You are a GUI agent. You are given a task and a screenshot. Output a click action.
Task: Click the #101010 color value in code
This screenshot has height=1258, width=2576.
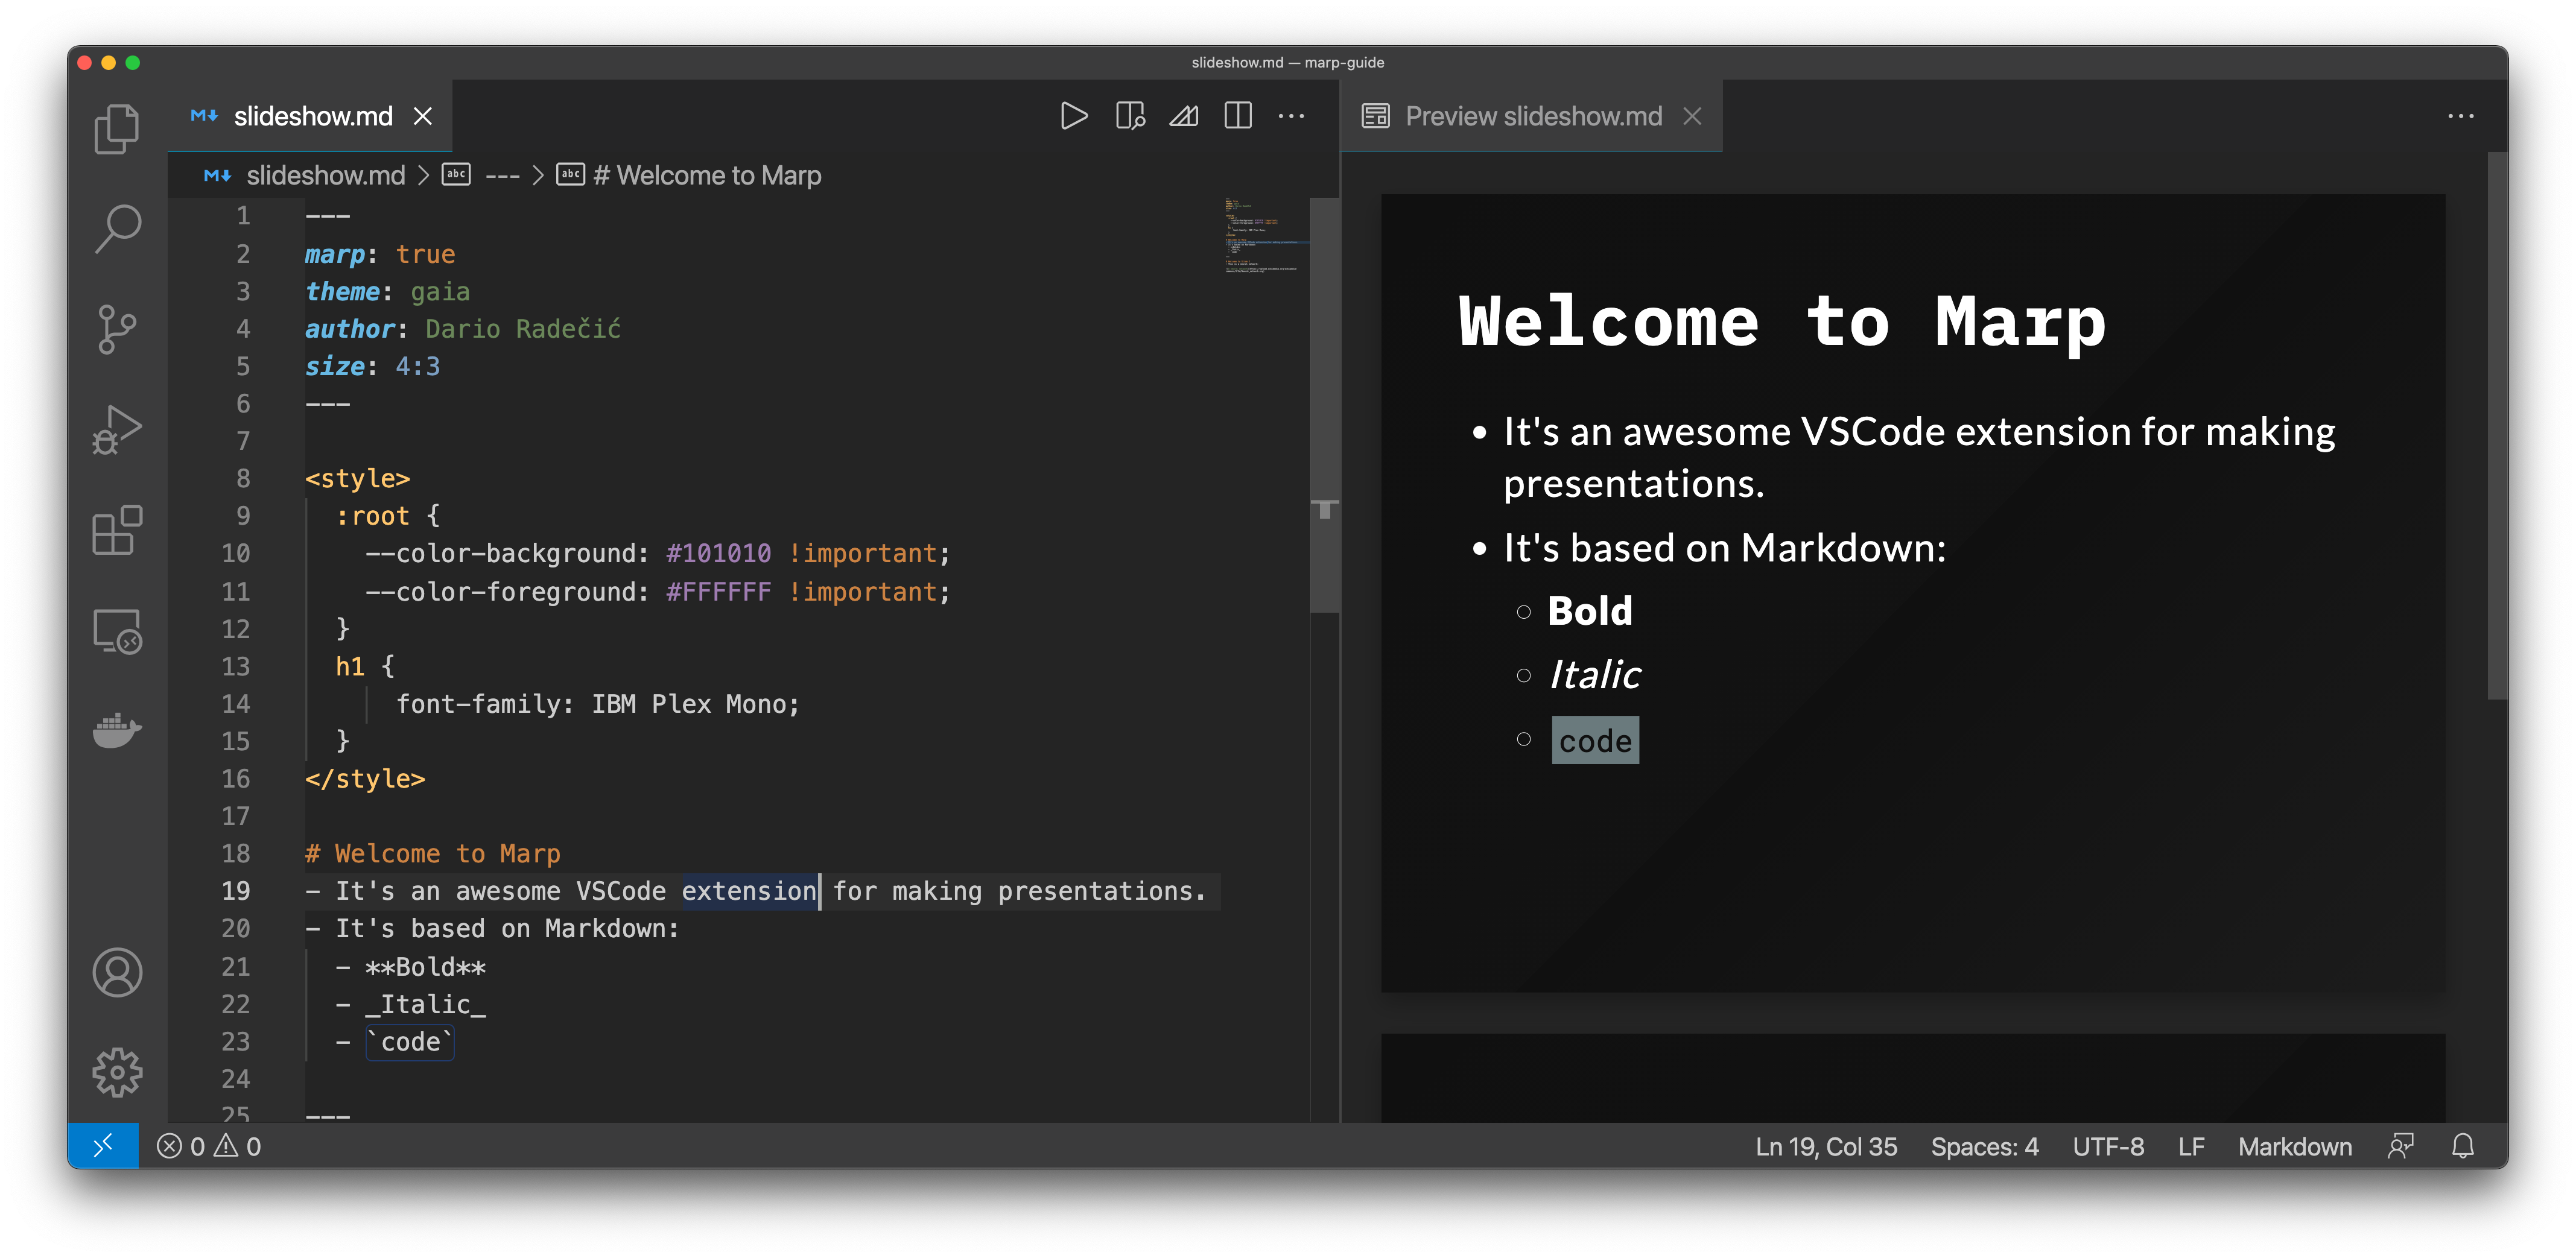(x=718, y=554)
